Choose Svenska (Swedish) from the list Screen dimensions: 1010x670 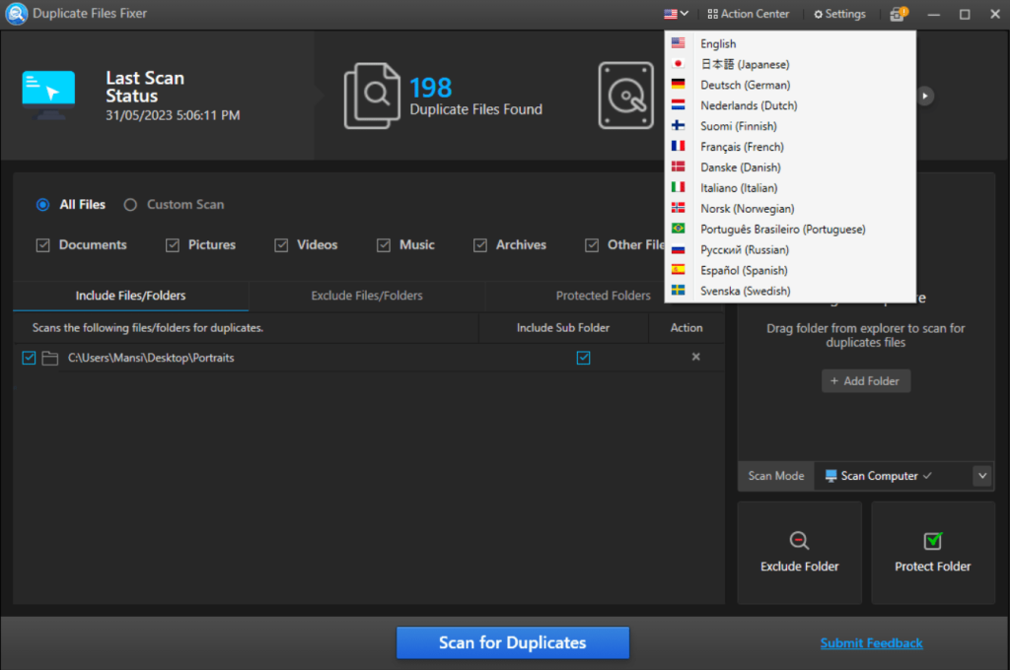790,291
